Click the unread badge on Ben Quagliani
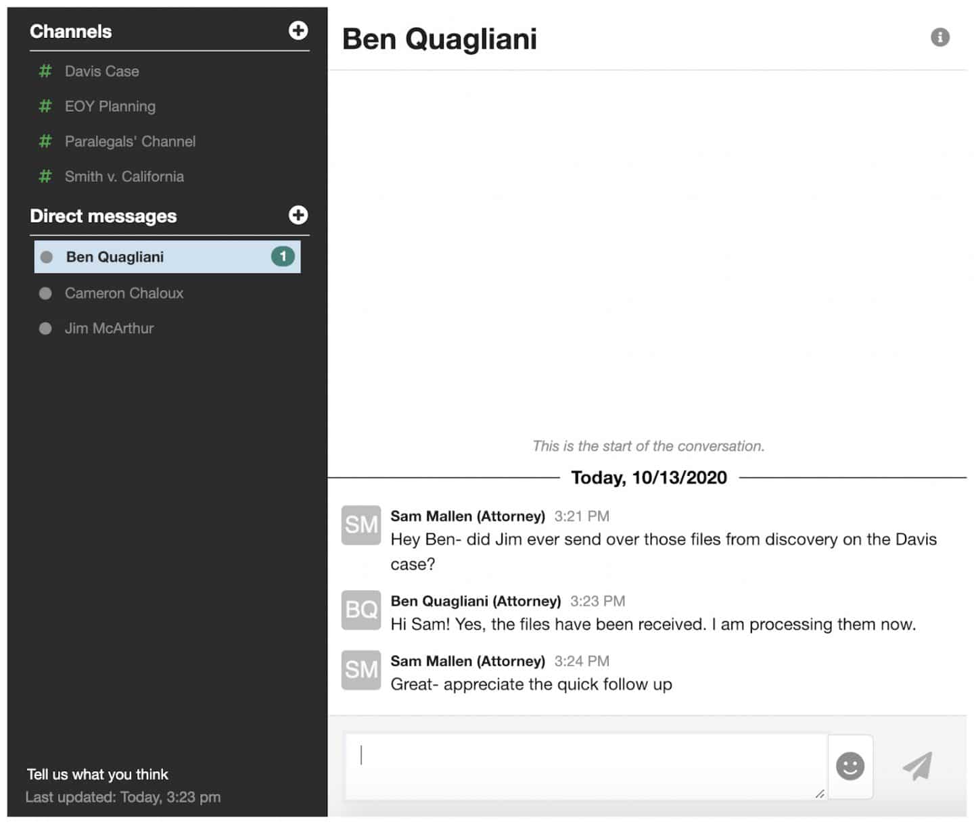974x824 pixels. [x=283, y=257]
